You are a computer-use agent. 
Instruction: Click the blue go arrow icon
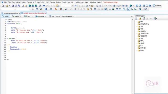click(x=76, y=6)
